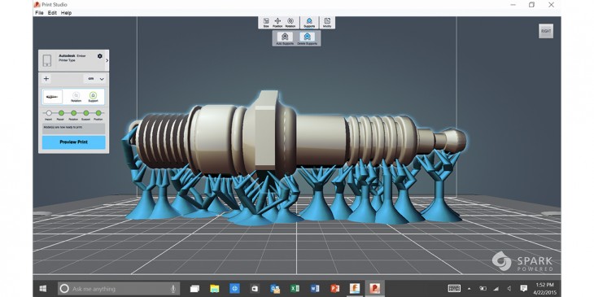Select the Supports tool in top toolbar

click(309, 23)
